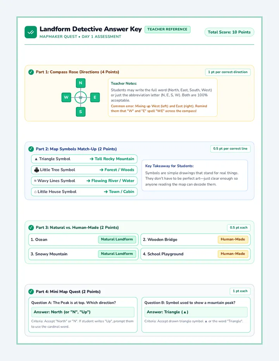279x361 pixels.
Task: Click the triangle symbol icon in match-up
Action: coord(36,159)
